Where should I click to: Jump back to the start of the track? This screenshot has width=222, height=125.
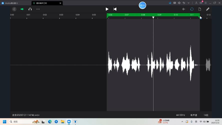pyautogui.click(x=115, y=9)
